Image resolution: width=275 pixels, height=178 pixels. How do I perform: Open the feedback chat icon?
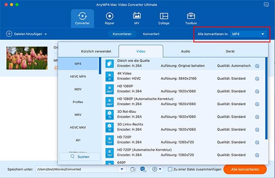pyautogui.click(x=266, y=5)
